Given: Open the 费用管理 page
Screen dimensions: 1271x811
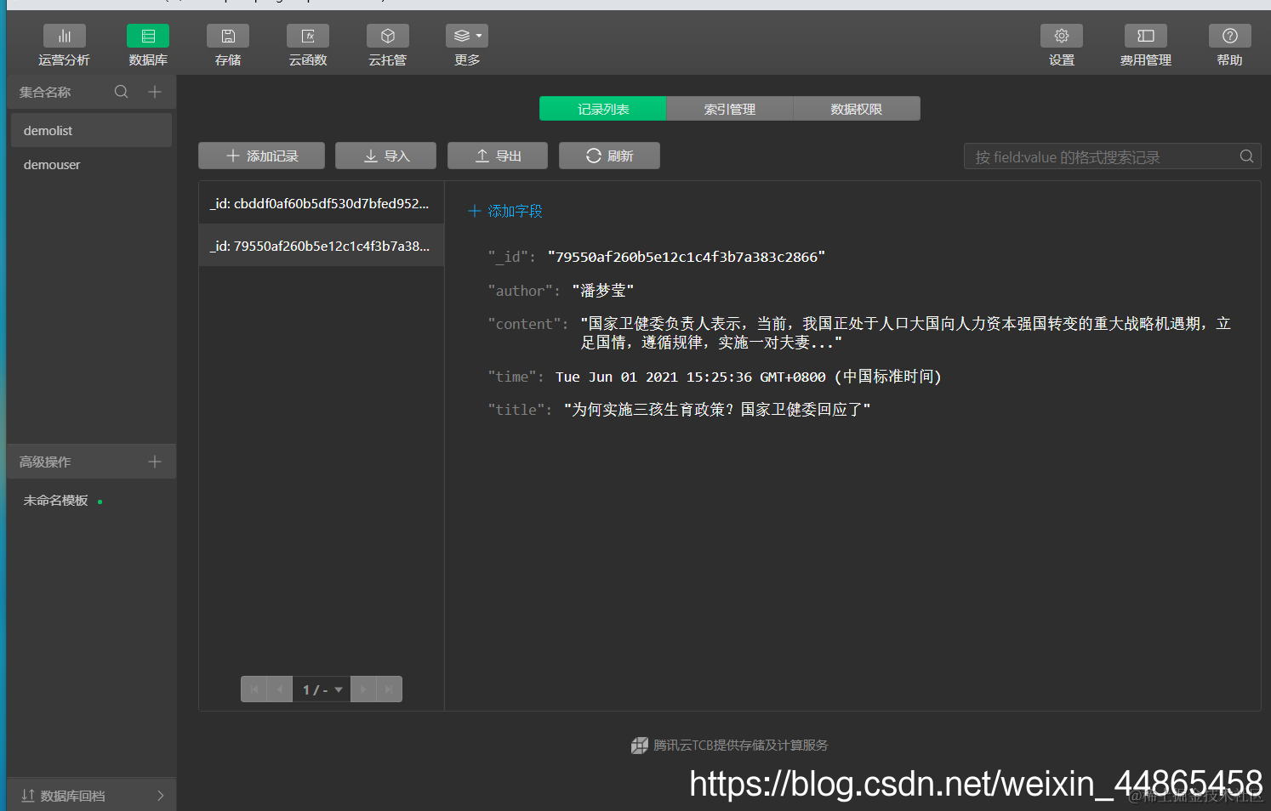Looking at the screenshot, I should coord(1144,44).
